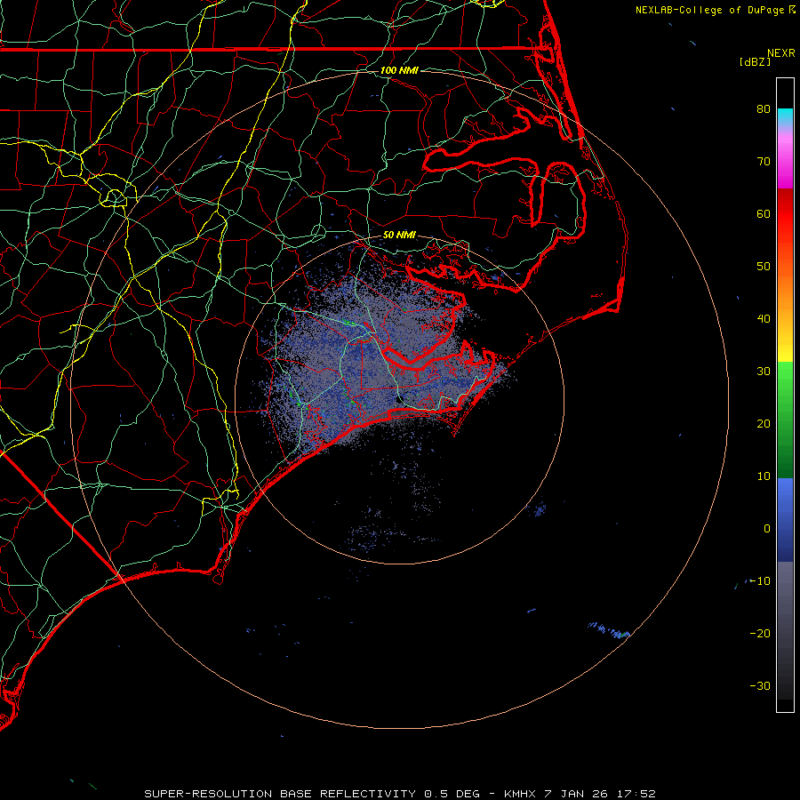800x800 pixels.
Task: Click the 100 NMI range ring label
Action: pyautogui.click(x=399, y=70)
